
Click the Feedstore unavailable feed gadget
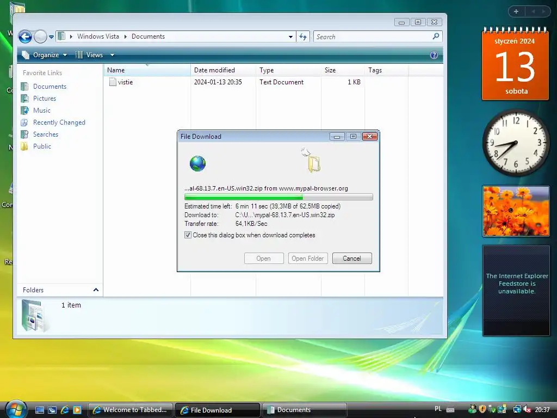(x=516, y=291)
